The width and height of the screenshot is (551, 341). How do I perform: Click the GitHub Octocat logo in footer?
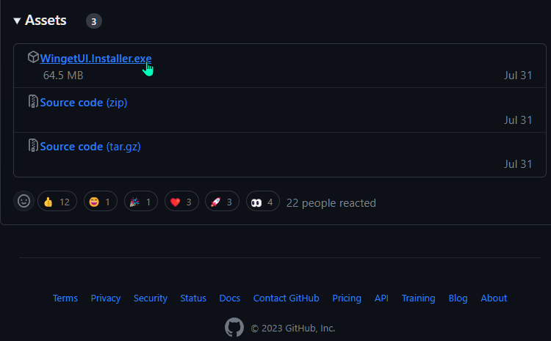(x=234, y=327)
